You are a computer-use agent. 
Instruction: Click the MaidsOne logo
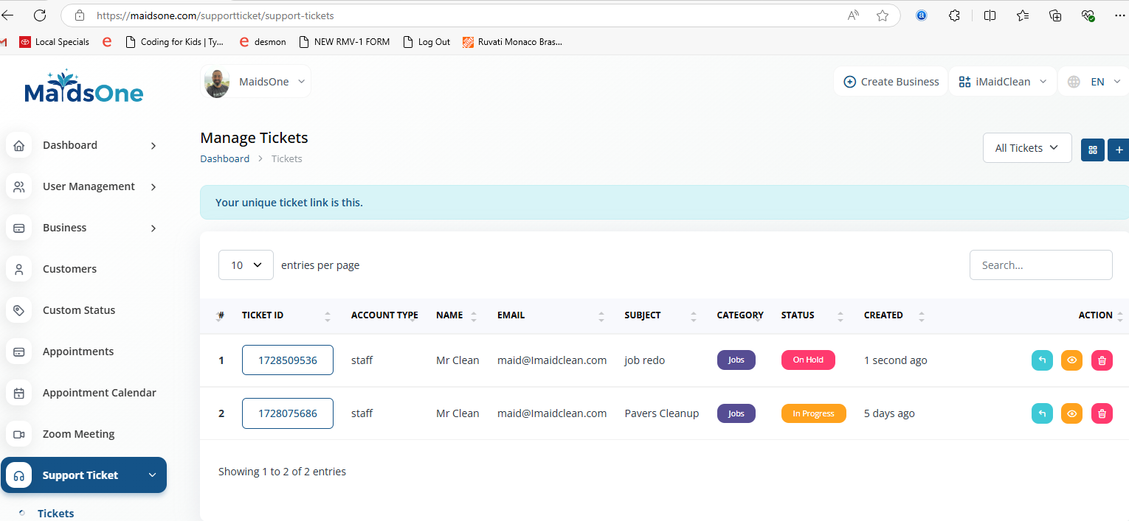click(84, 87)
